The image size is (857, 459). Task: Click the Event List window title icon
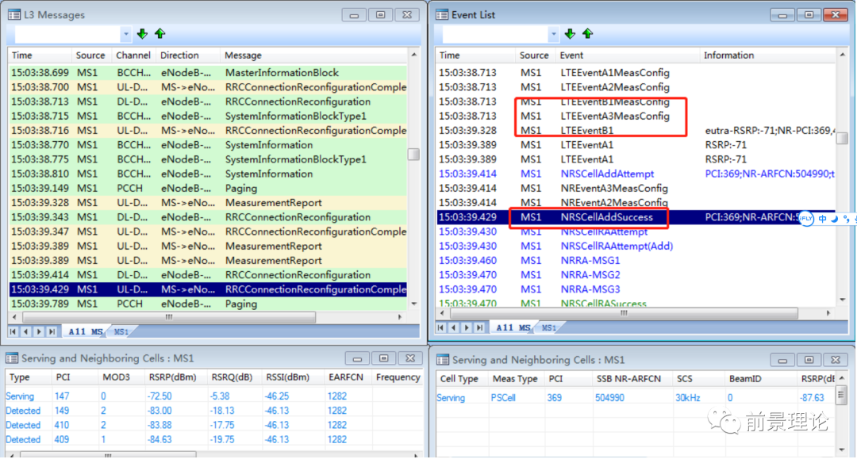pos(442,15)
